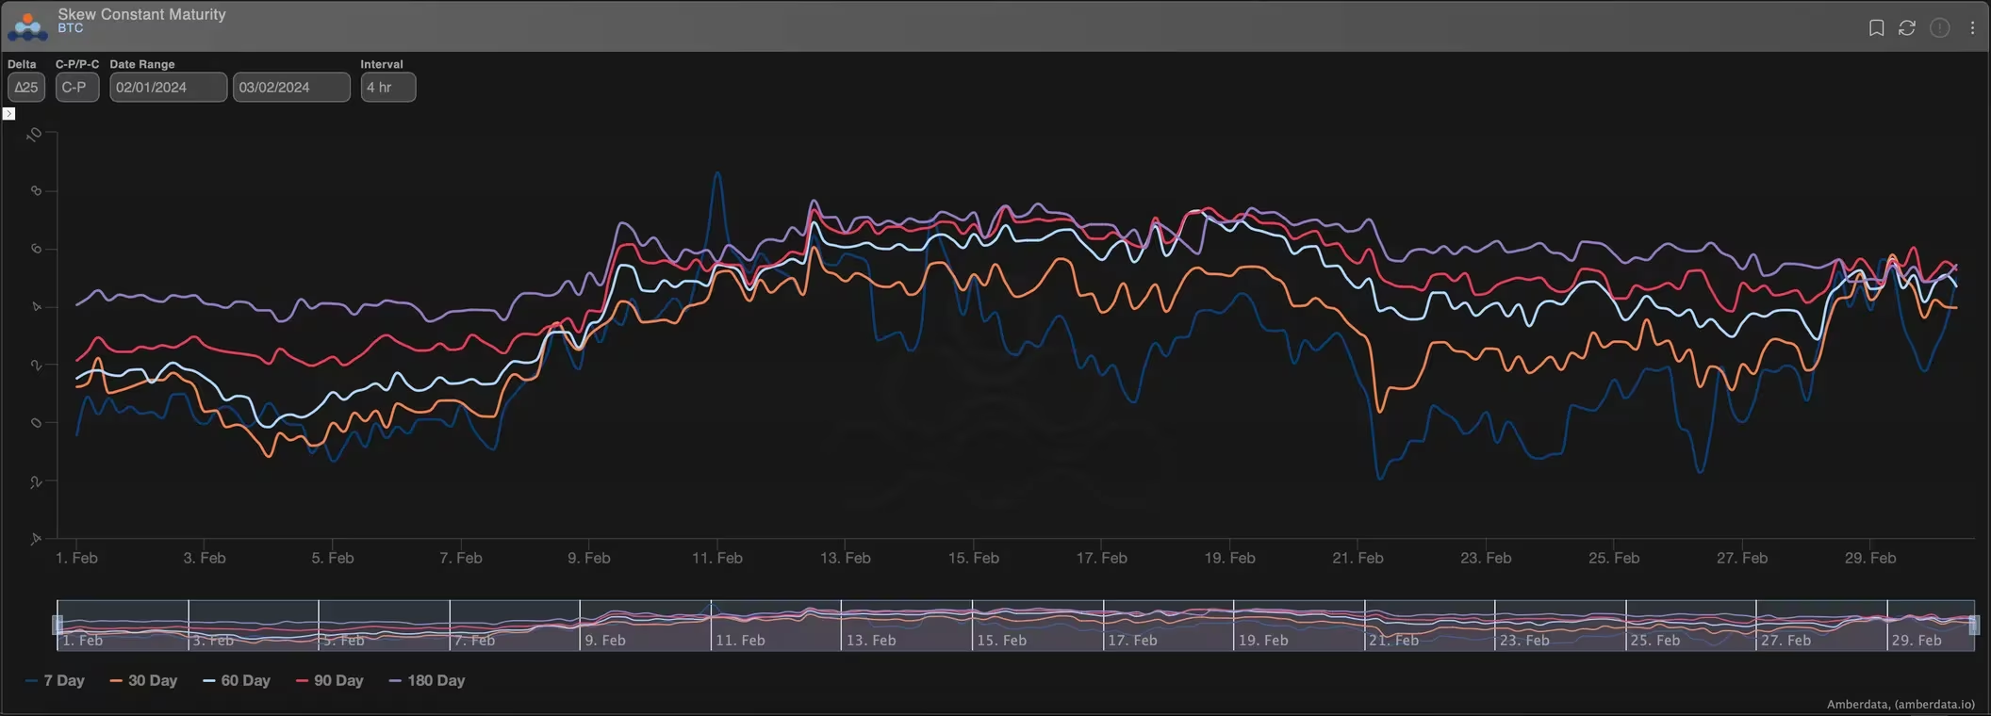
Task: Click the bookmark icon in header
Action: [1876, 28]
